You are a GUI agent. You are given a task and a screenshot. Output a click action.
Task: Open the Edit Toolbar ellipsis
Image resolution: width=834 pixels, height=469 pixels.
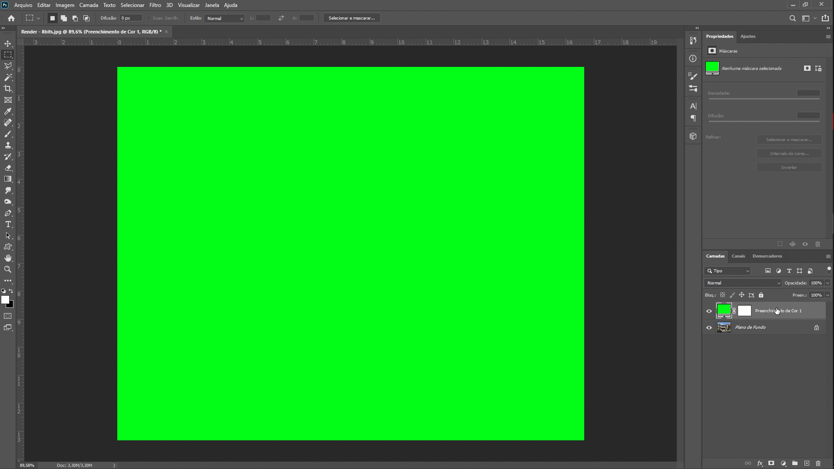(8, 281)
